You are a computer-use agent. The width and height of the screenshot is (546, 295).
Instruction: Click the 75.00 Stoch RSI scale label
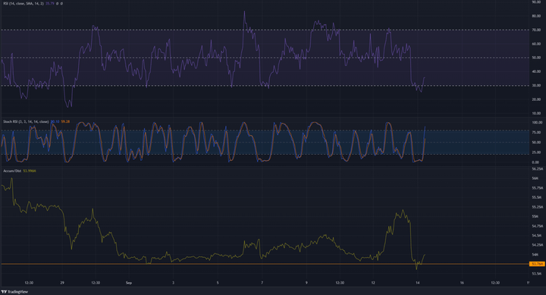[x=536, y=133]
